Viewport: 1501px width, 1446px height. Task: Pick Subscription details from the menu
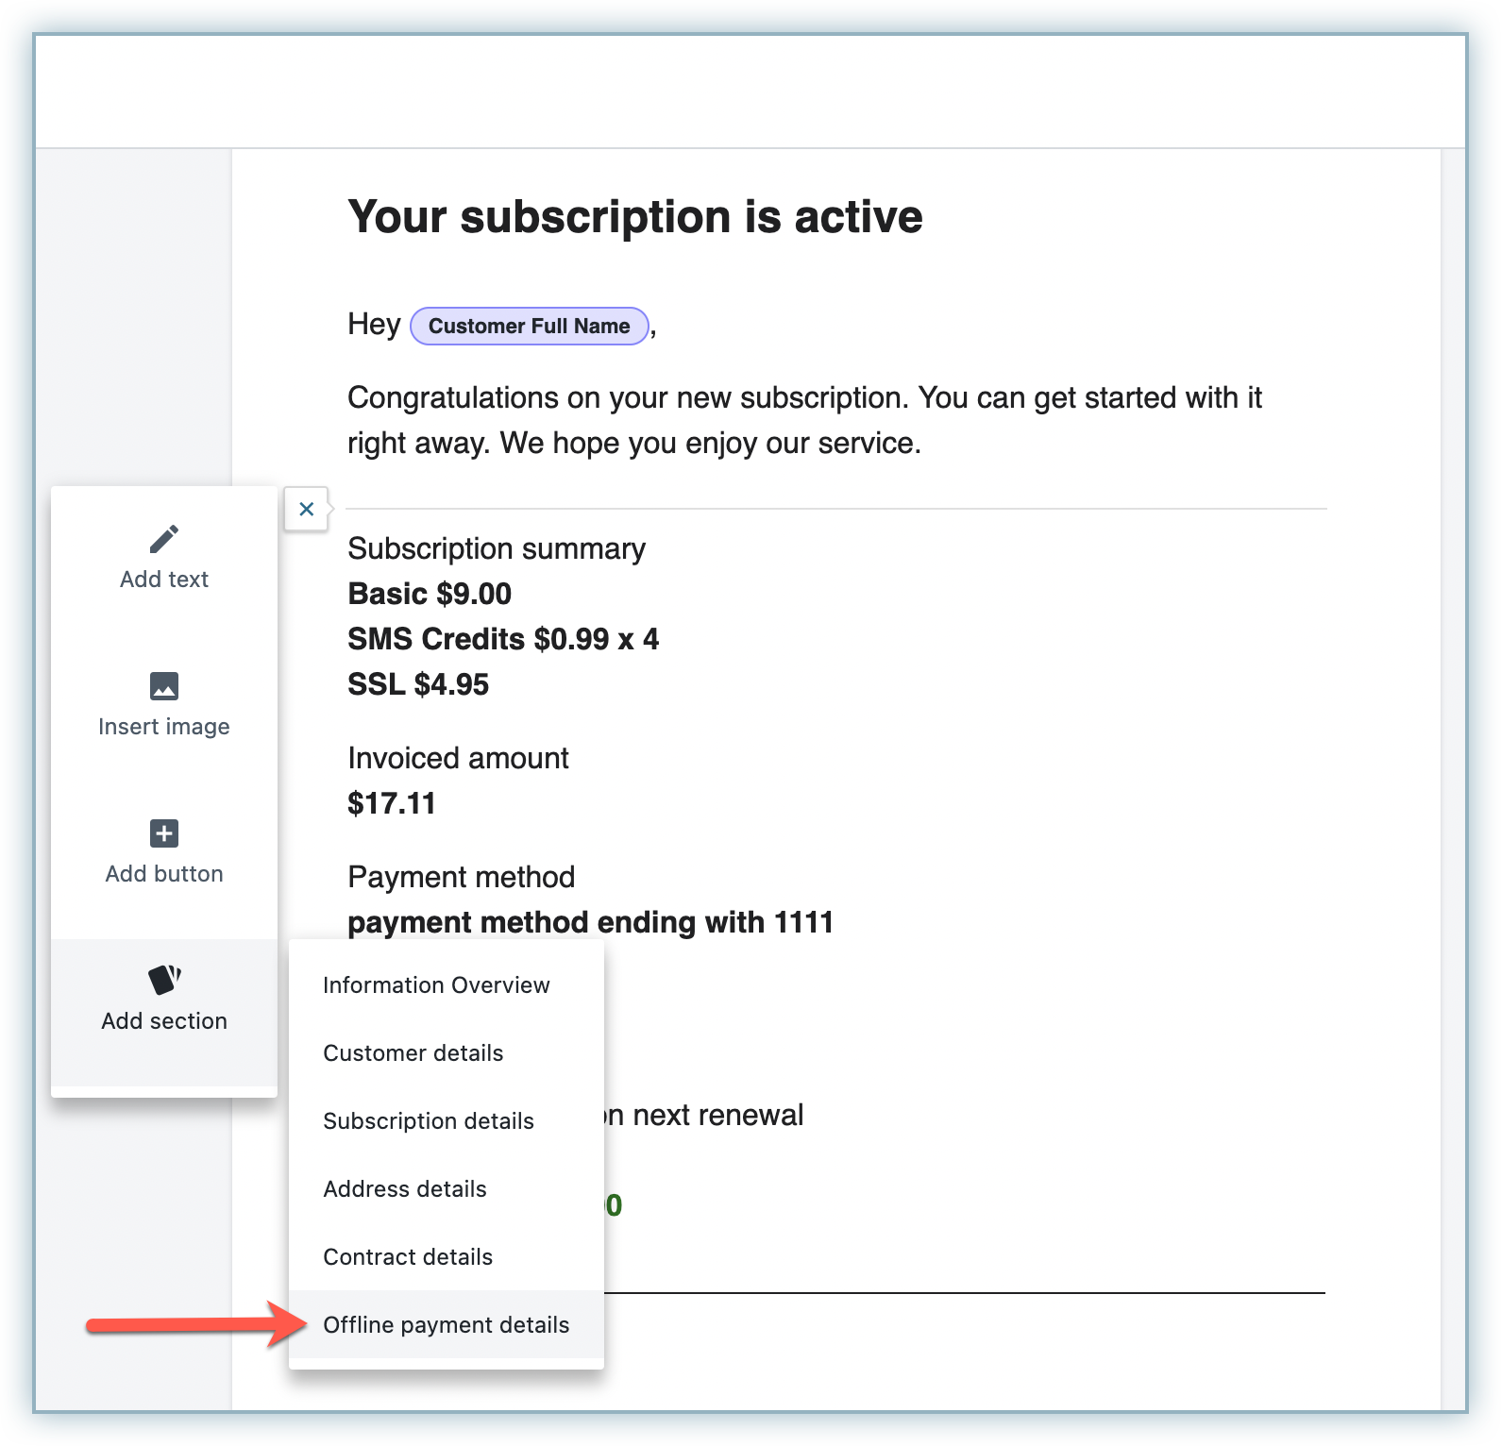[429, 1121]
